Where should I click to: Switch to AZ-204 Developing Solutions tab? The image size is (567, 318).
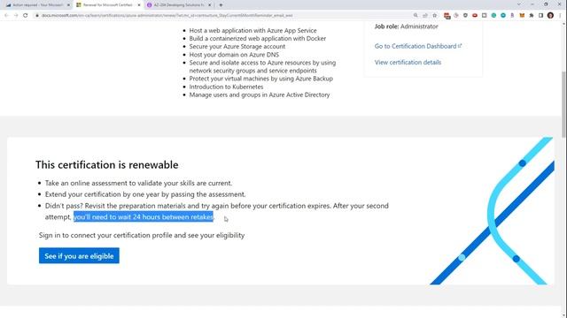click(x=178, y=5)
